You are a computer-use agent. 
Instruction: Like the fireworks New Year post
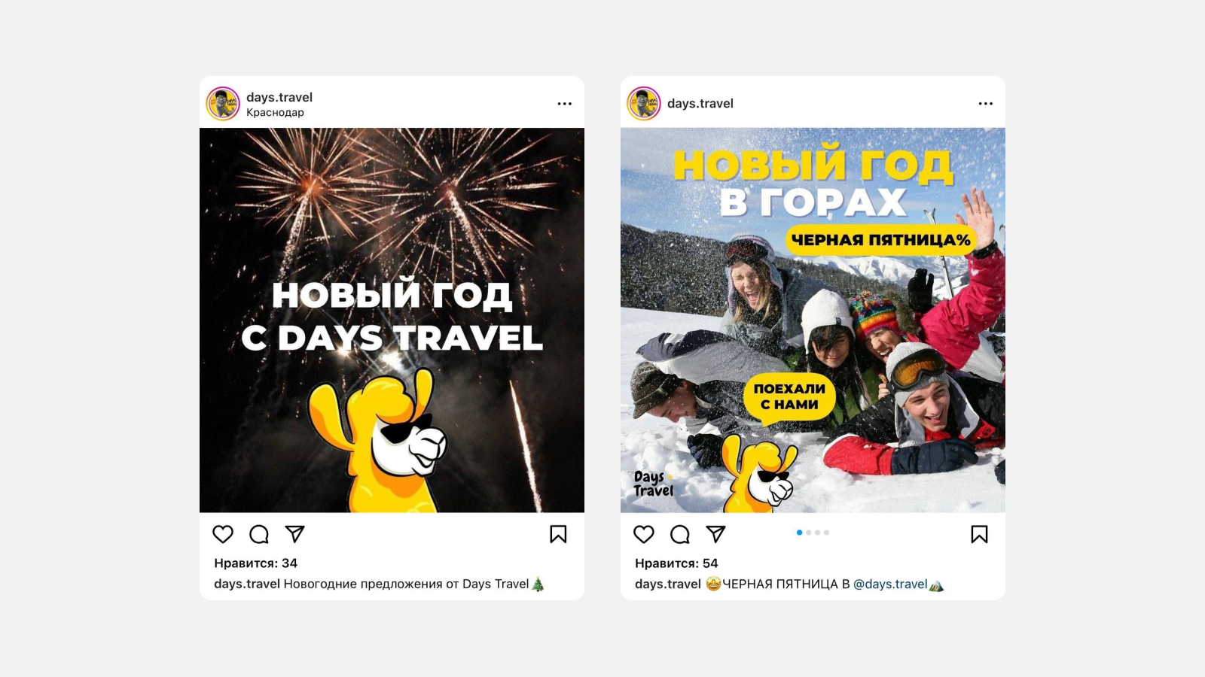[x=223, y=534]
